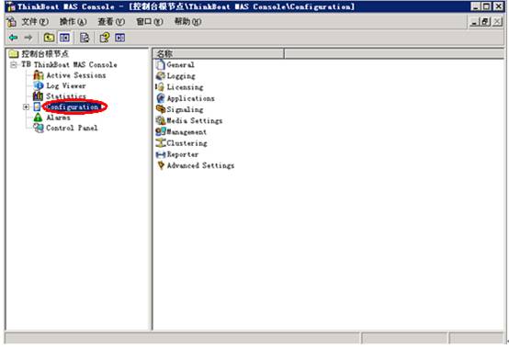Select the Advanced Settings list entry
Image resolution: width=509 pixels, height=348 pixels.
pyautogui.click(x=200, y=165)
